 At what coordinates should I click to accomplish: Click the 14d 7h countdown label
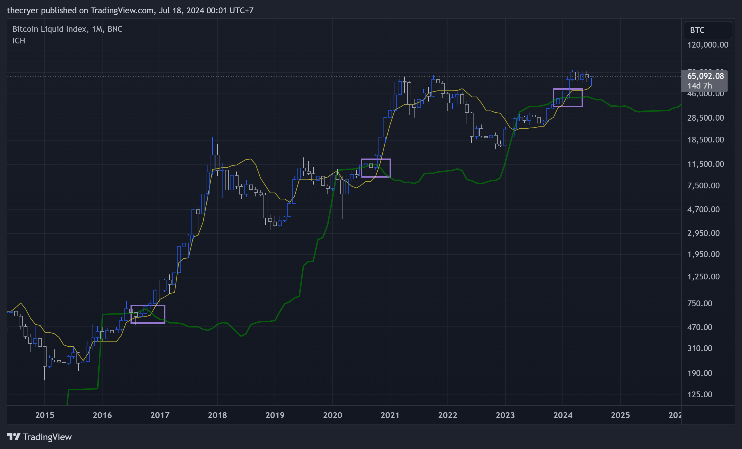point(700,86)
